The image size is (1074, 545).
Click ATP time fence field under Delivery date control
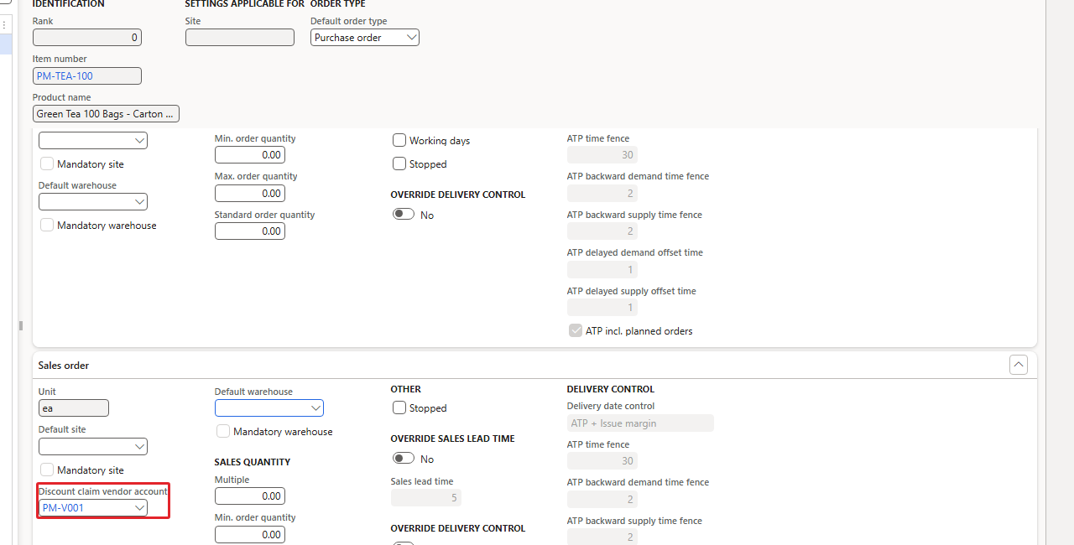coord(602,461)
